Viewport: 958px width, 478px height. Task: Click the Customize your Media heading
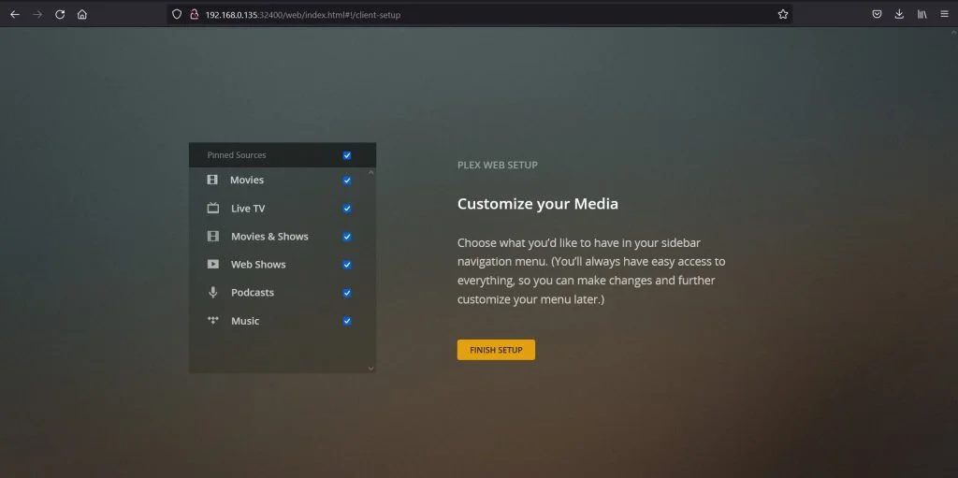[538, 204]
